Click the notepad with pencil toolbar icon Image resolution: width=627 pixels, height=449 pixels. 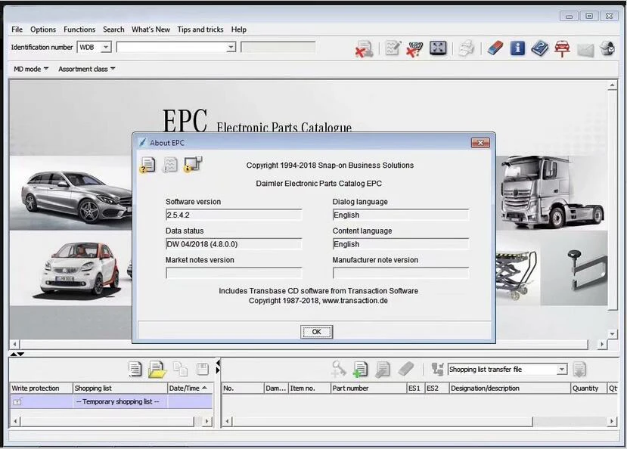click(393, 48)
